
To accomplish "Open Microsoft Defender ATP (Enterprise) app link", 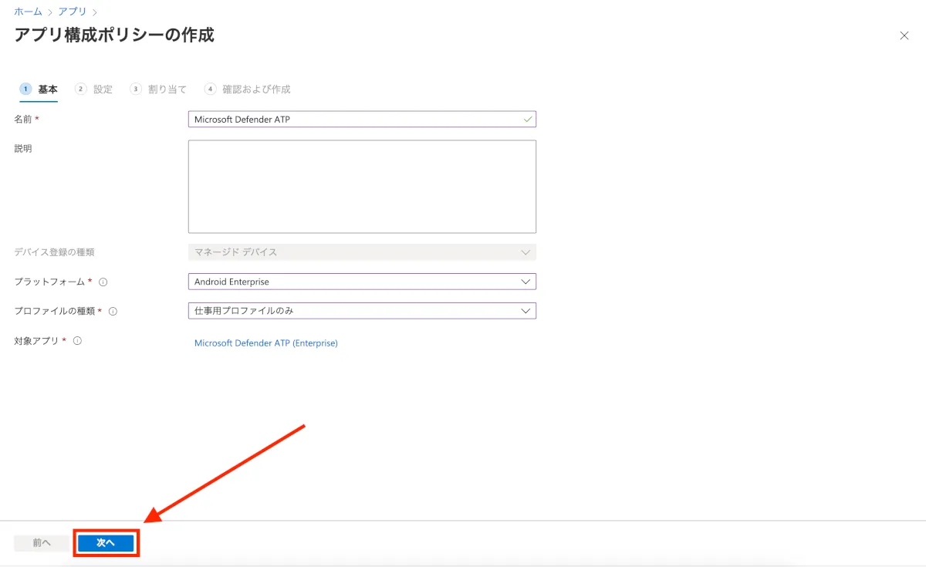I will point(266,343).
